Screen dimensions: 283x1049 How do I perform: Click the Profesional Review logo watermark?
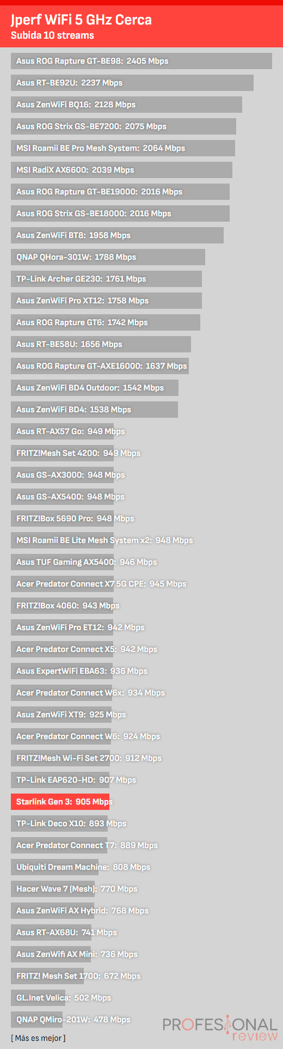[x=220, y=1028]
